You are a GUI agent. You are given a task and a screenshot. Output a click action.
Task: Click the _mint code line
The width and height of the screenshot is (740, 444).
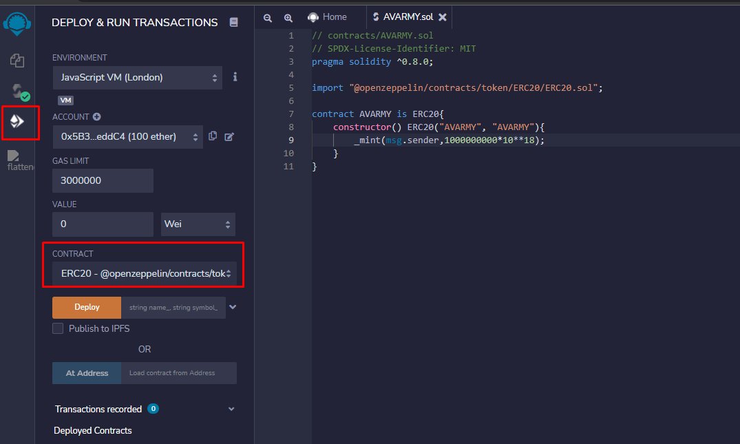tap(449, 140)
